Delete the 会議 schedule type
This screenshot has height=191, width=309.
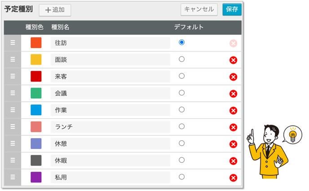pos(233,94)
